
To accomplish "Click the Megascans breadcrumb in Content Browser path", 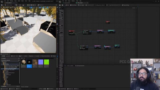I will pos(31,56).
